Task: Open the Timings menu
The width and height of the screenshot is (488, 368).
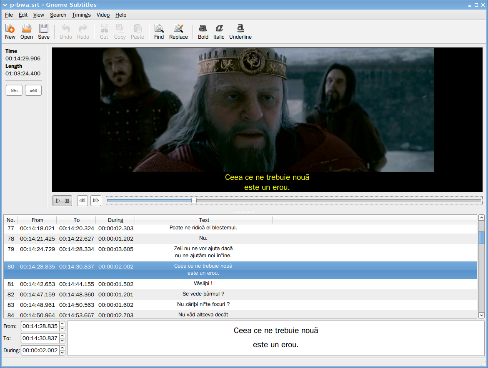Action: pos(81,15)
